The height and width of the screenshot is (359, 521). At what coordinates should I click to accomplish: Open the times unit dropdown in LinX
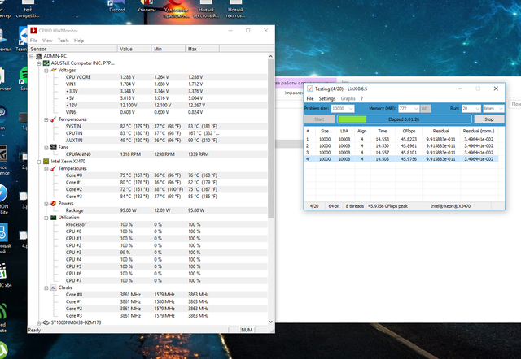pyautogui.click(x=501, y=108)
